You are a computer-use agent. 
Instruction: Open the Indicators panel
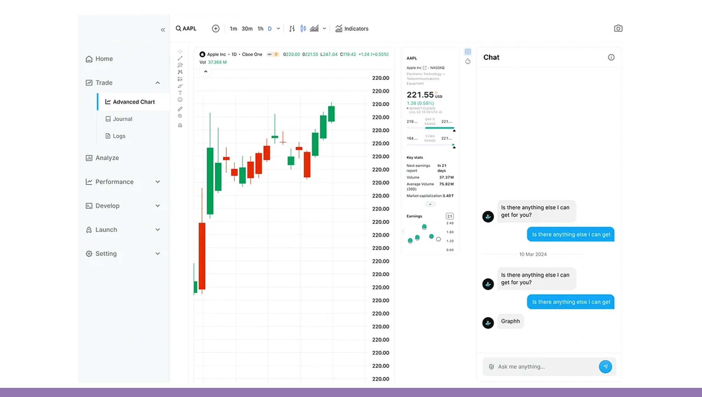pos(351,28)
